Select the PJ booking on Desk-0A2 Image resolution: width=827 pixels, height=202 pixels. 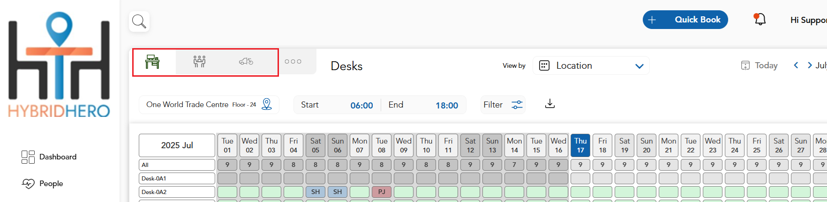[382, 192]
